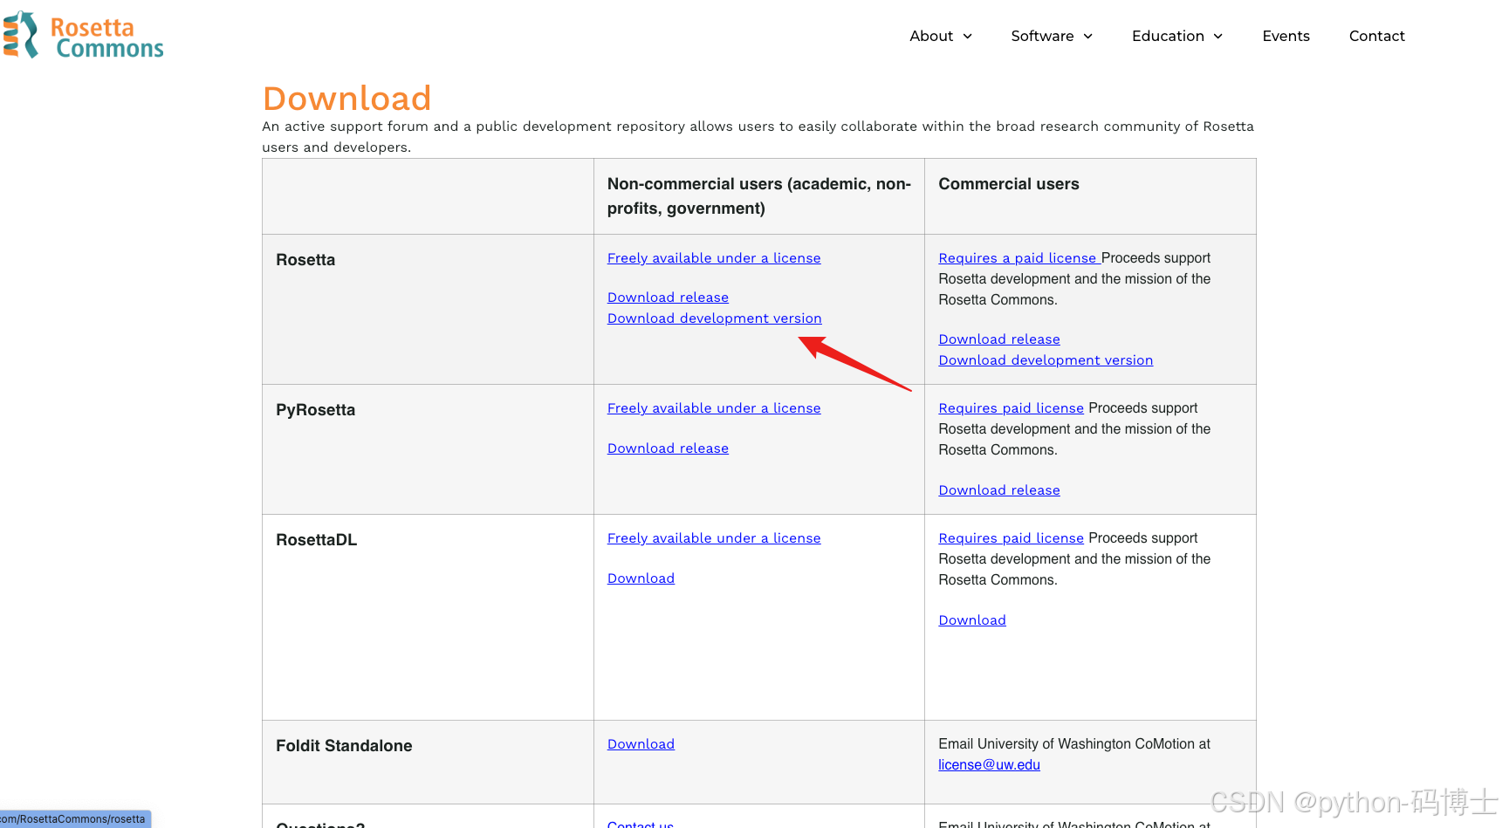Image resolution: width=1502 pixels, height=828 pixels.
Task: Click Rosetta non-commercial Download development version link
Action: pyautogui.click(x=714, y=318)
